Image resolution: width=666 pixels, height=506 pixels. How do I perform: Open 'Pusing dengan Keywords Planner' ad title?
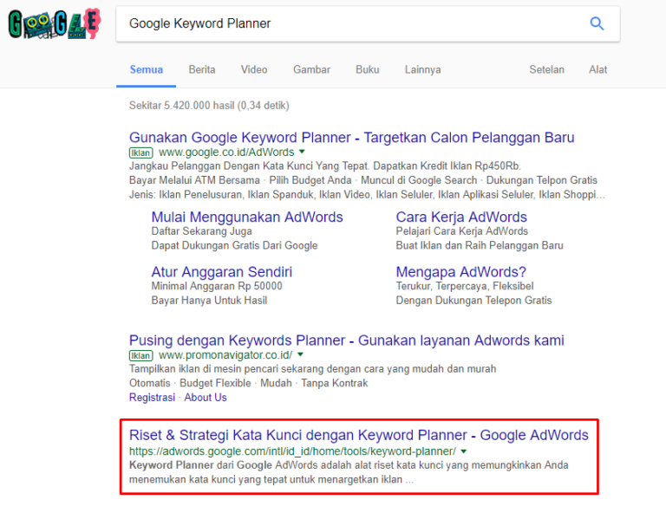coord(347,341)
